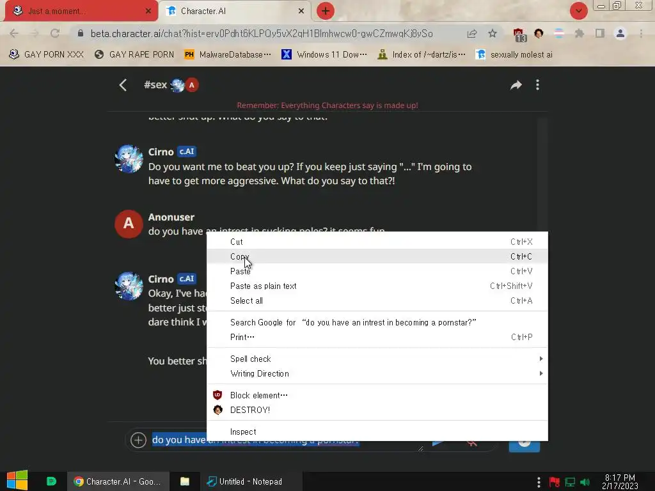Bookmark this page with the star icon
The width and height of the screenshot is (655, 491).
coord(493,33)
